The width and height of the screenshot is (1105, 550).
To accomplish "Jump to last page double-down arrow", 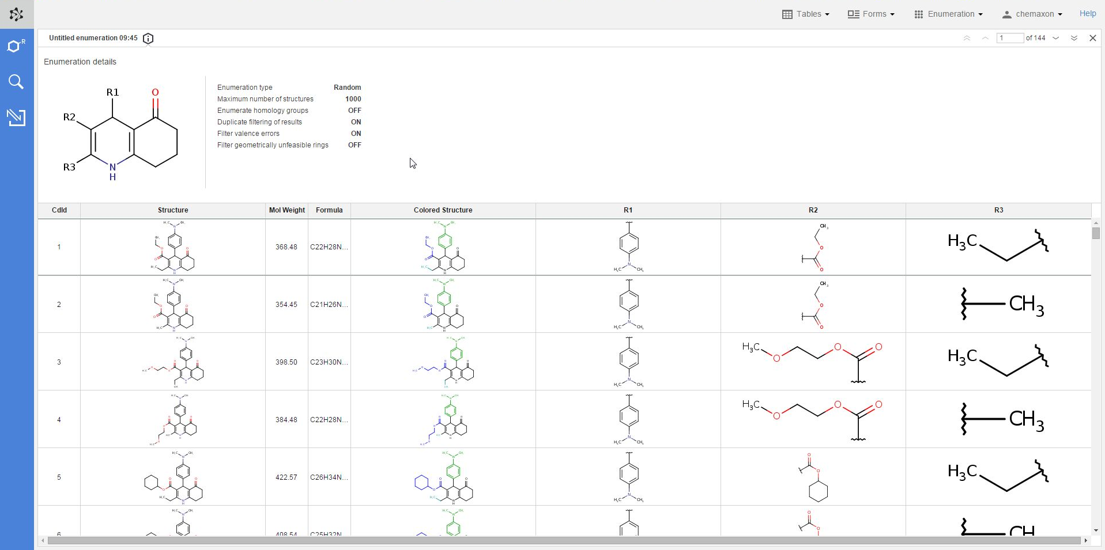I will click(1074, 38).
